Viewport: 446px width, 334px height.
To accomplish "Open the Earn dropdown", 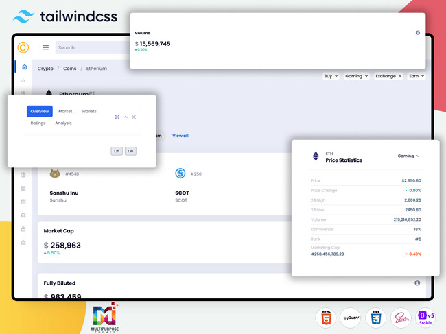I will coord(416,76).
